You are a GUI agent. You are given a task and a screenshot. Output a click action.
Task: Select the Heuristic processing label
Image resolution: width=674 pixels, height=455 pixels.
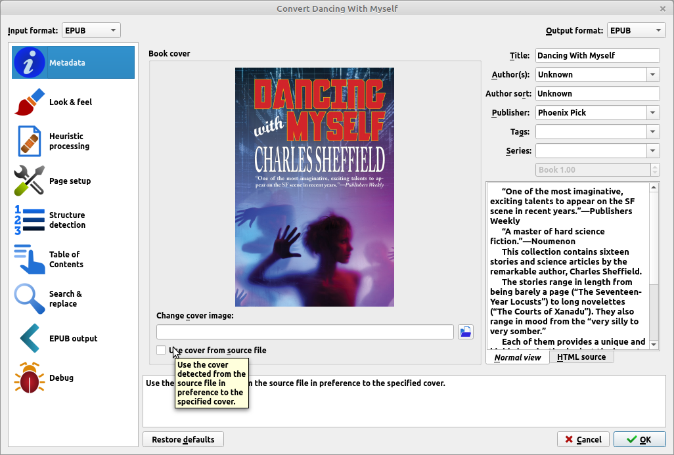pyautogui.click(x=69, y=141)
